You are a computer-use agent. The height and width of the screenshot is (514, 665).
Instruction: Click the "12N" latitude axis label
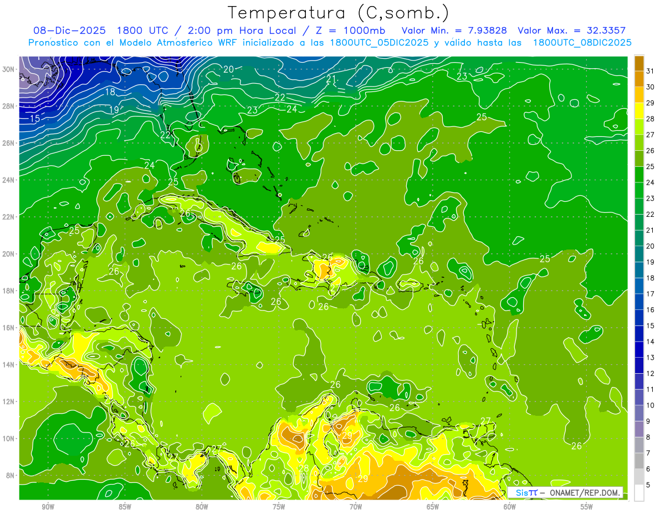9,401
